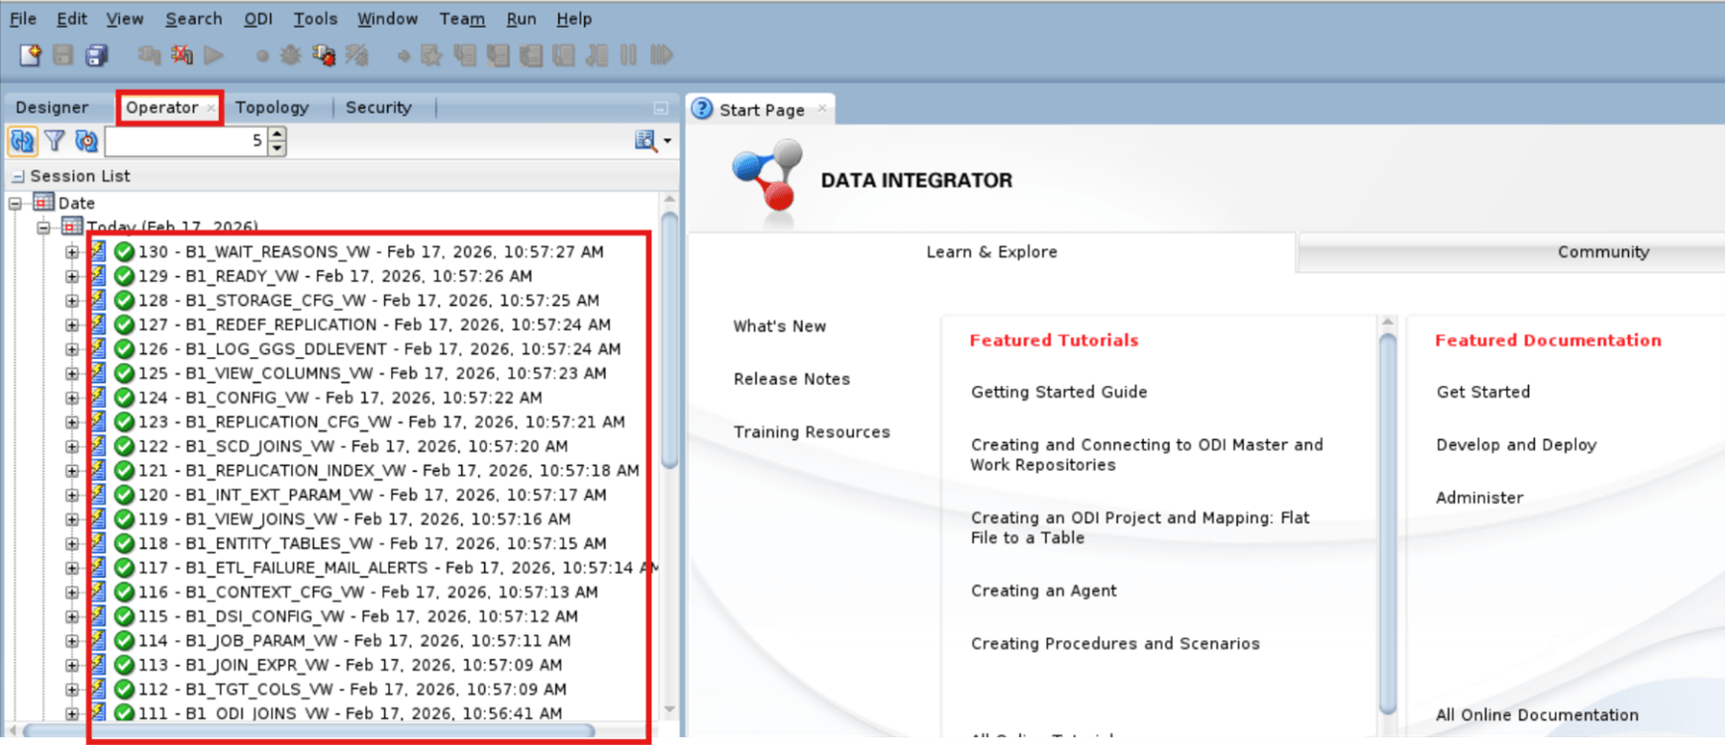Click the debugger plug-with-red-bug icon
The image size is (1725, 745).
click(x=324, y=55)
